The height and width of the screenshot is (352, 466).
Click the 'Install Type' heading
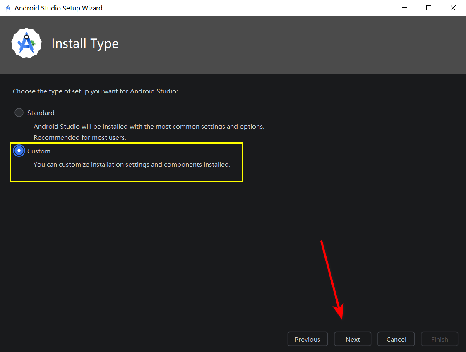[x=85, y=44]
